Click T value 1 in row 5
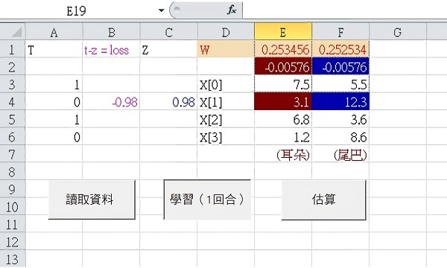Image resolution: width=447 pixels, height=268 pixels. click(54, 119)
